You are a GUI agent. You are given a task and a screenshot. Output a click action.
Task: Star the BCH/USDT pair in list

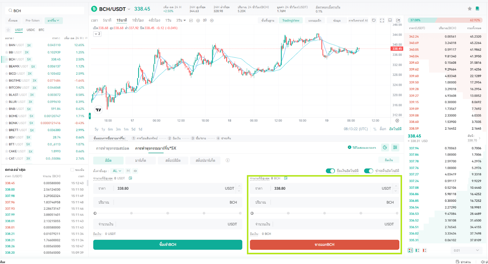pyautogui.click(x=6, y=59)
